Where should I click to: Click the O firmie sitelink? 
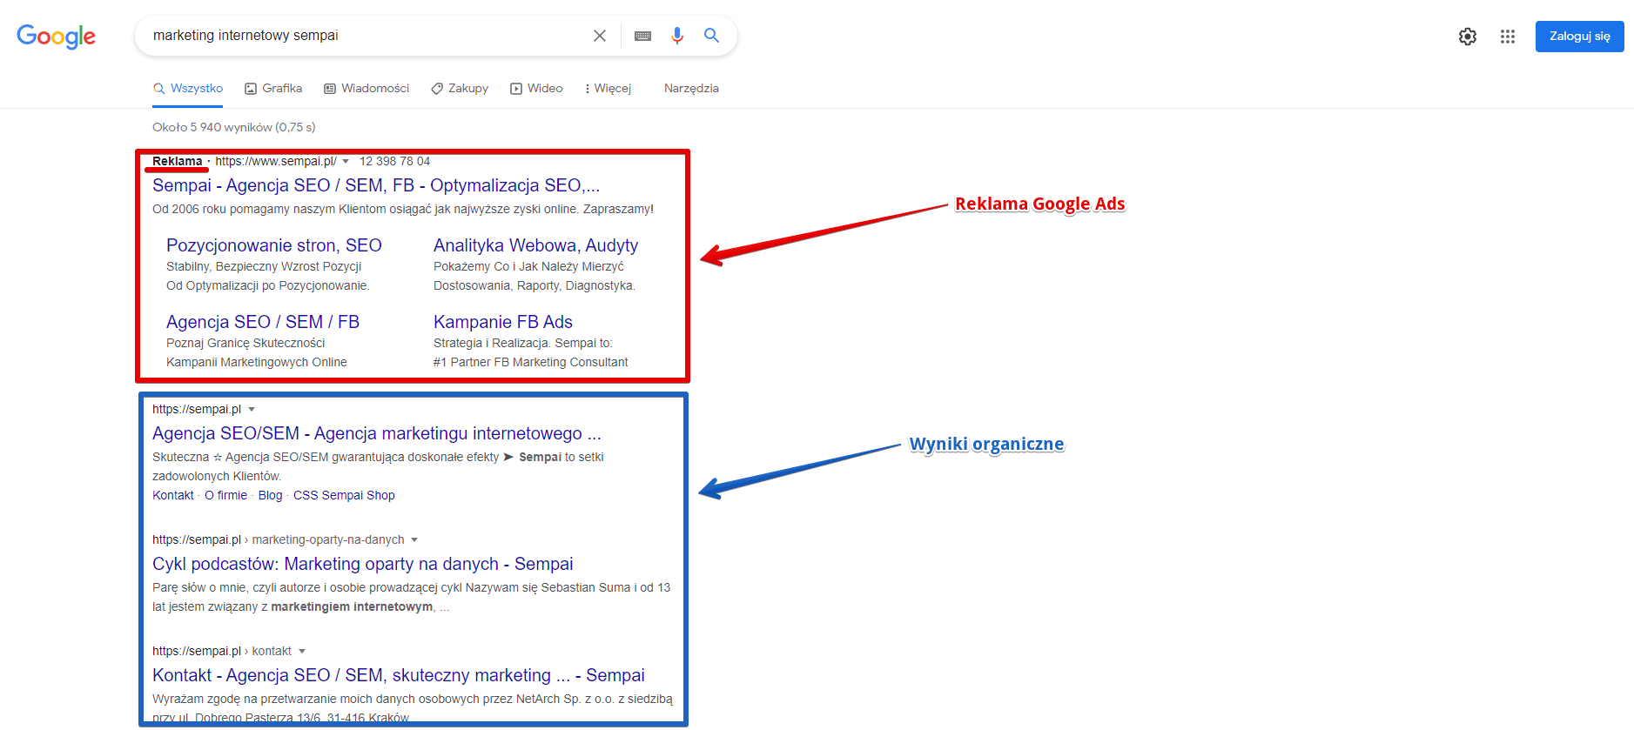coord(225,495)
